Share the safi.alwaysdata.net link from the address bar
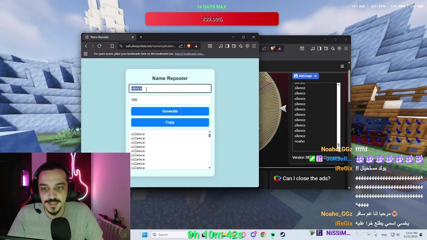The image size is (427, 240). [181, 46]
